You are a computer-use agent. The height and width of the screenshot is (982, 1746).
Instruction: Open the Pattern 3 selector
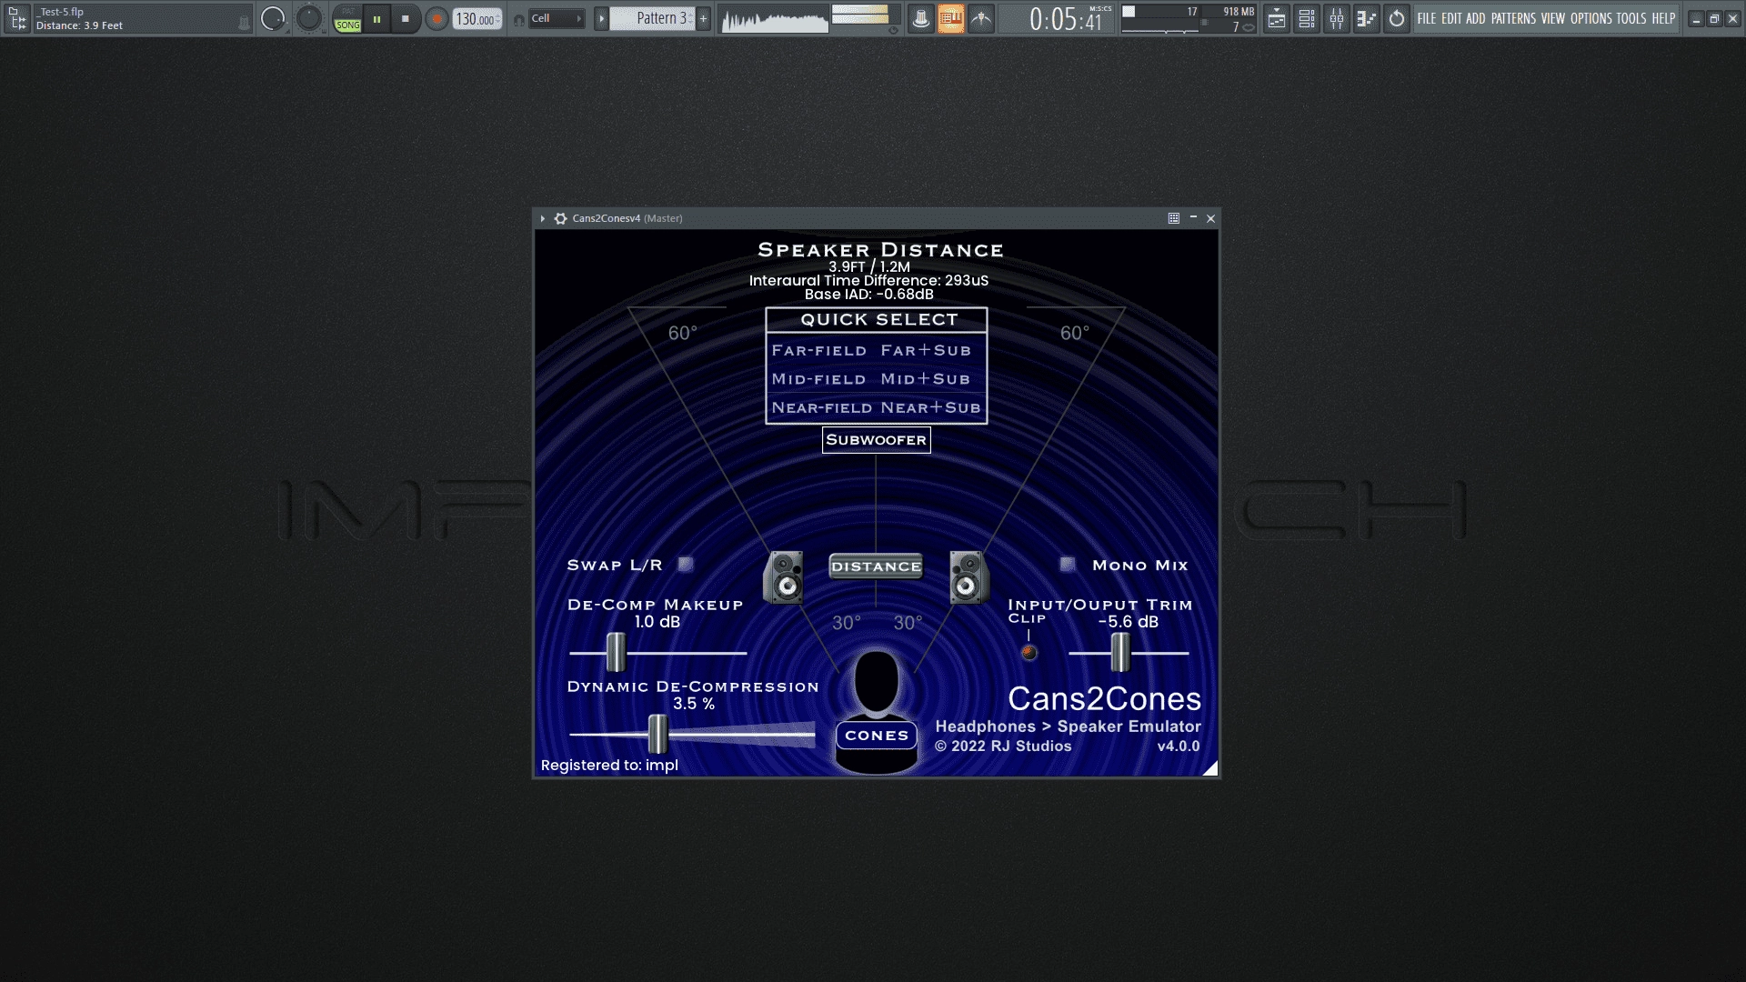point(652,18)
